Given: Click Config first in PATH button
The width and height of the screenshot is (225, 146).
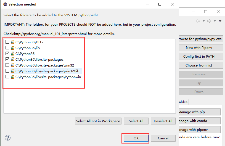Looking at the screenshot, I should [201, 57].
